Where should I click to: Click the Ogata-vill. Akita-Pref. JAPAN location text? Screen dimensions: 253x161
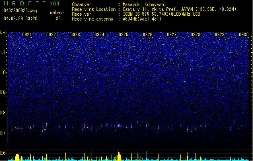[x=179, y=9]
